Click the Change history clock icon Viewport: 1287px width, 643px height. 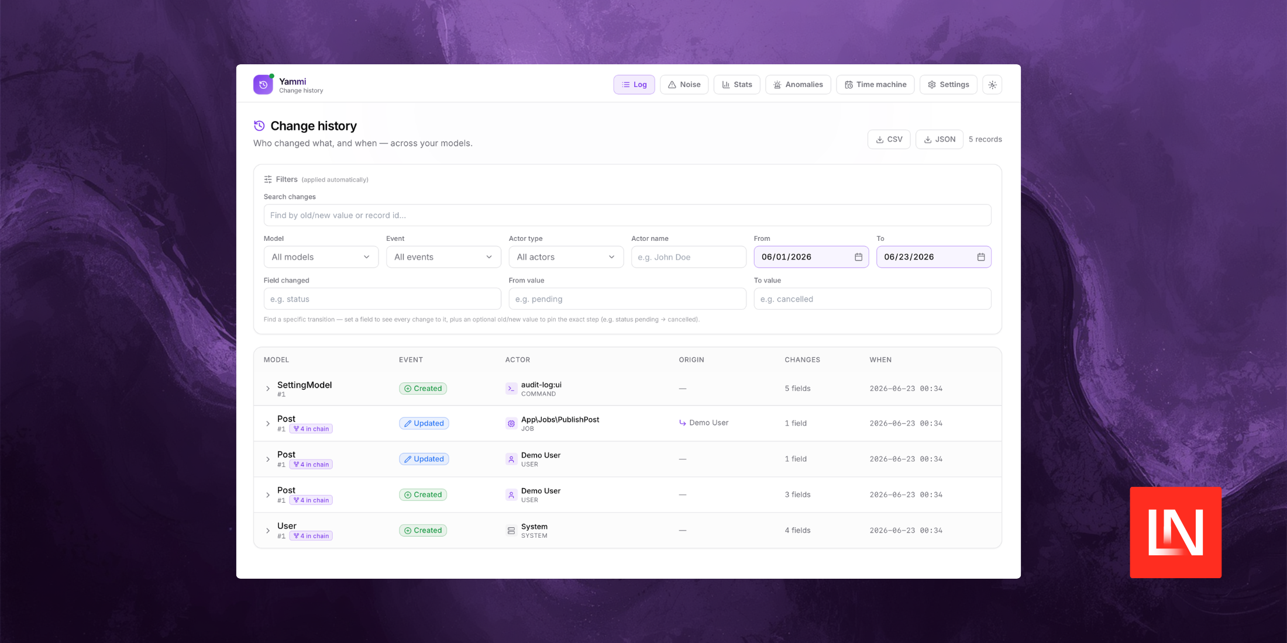(x=259, y=126)
